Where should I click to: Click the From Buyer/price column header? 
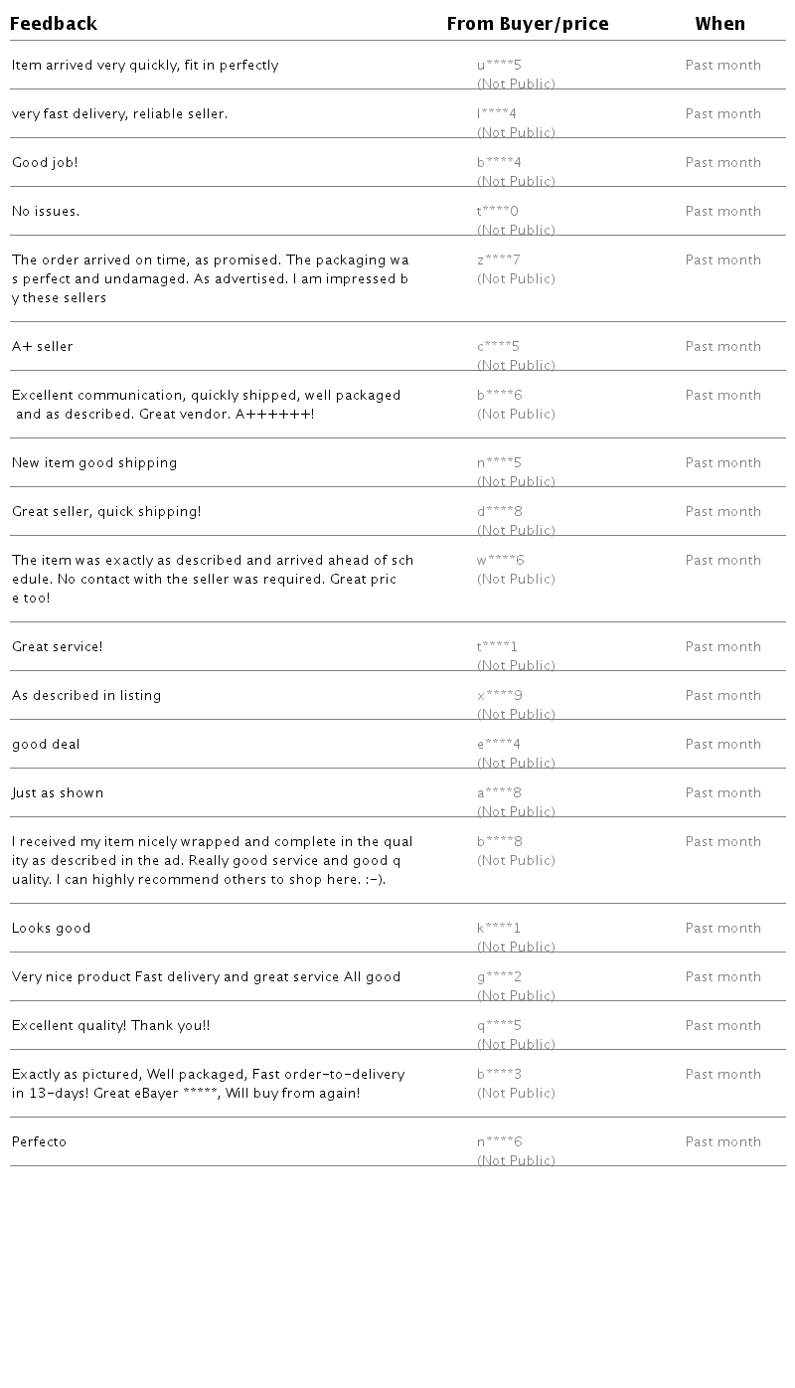tap(527, 24)
